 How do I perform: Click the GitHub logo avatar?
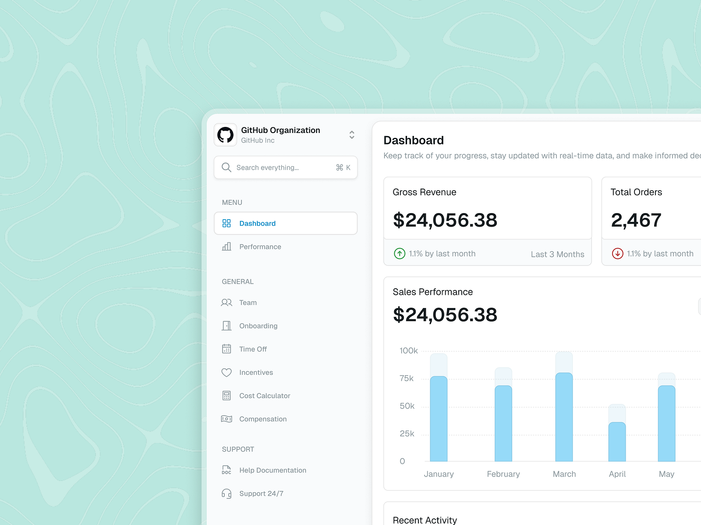225,135
